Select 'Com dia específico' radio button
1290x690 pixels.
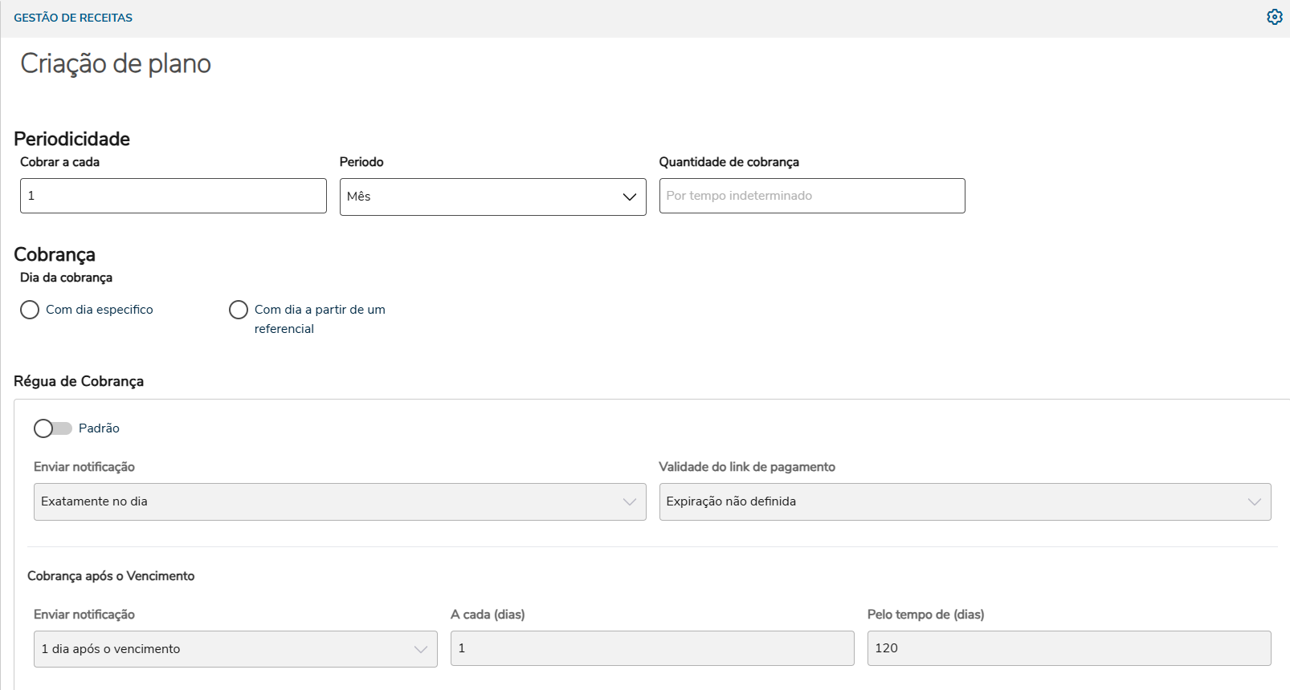(x=30, y=310)
